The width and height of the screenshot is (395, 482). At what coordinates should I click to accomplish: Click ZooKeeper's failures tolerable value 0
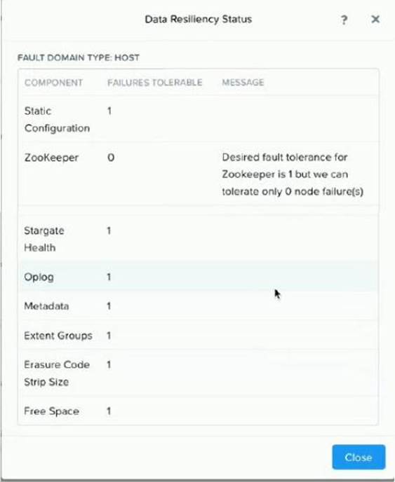click(111, 158)
